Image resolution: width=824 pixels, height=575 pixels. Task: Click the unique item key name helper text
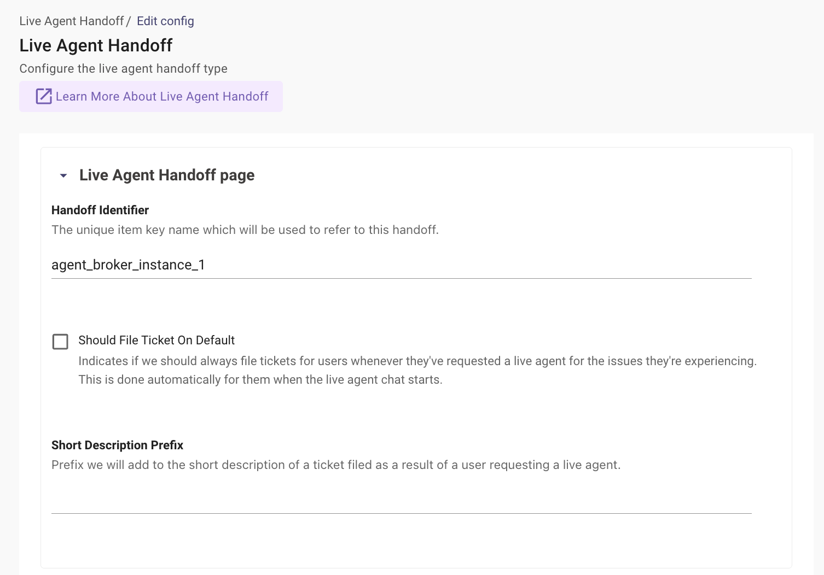click(x=245, y=230)
